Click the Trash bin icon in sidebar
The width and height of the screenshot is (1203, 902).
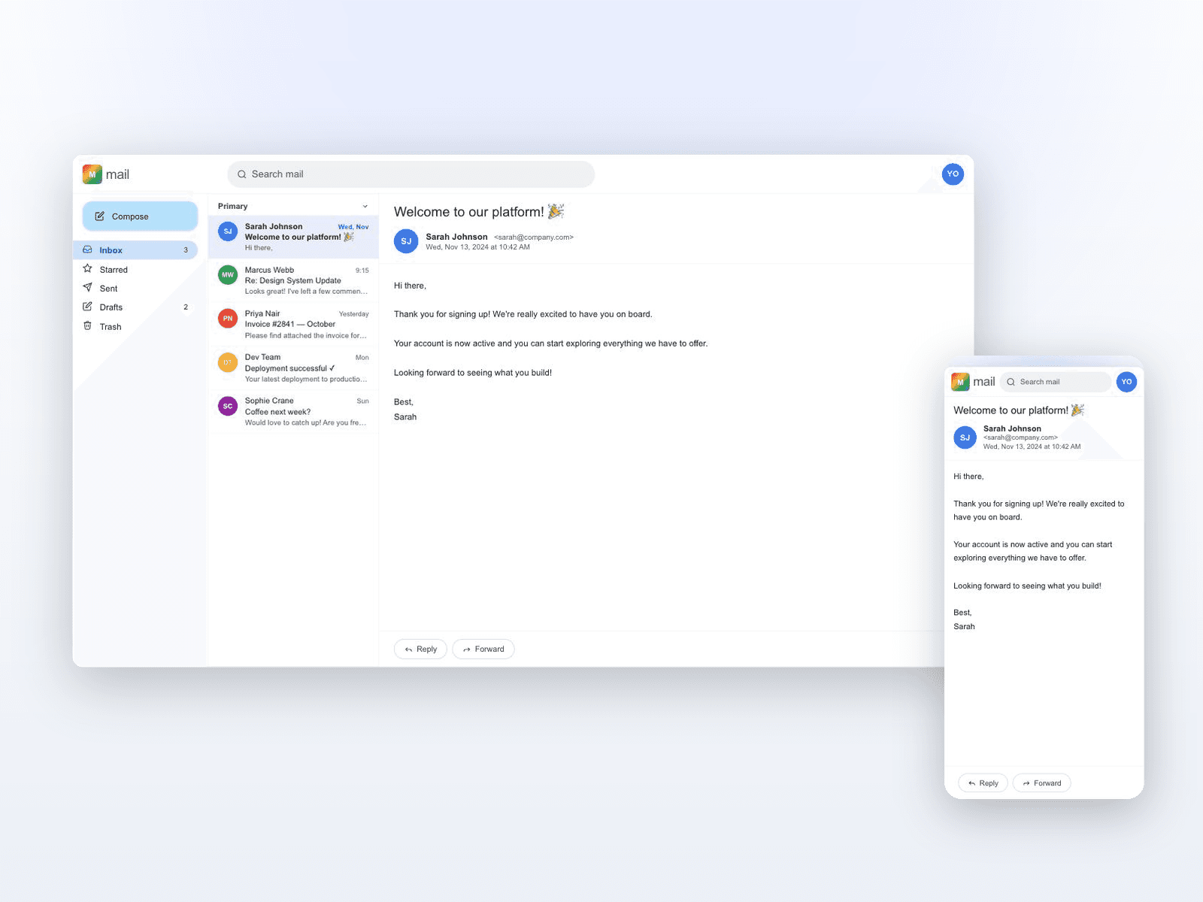click(87, 326)
